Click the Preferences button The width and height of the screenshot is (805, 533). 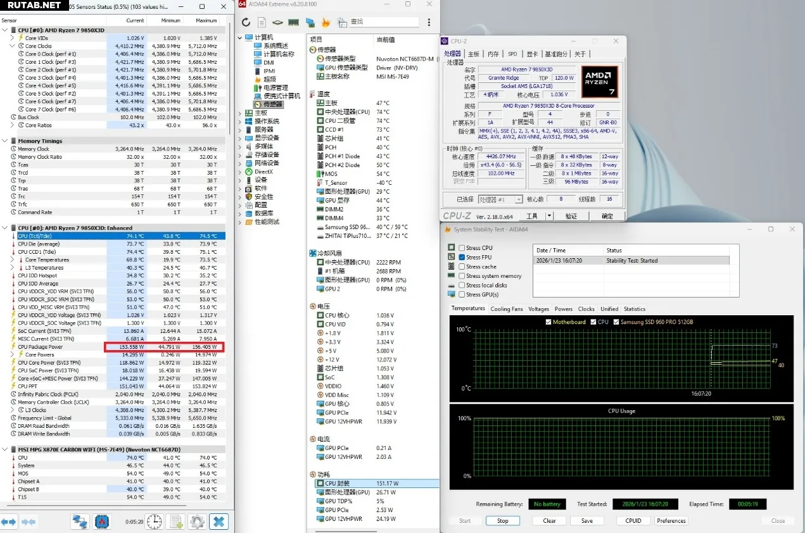click(x=671, y=521)
